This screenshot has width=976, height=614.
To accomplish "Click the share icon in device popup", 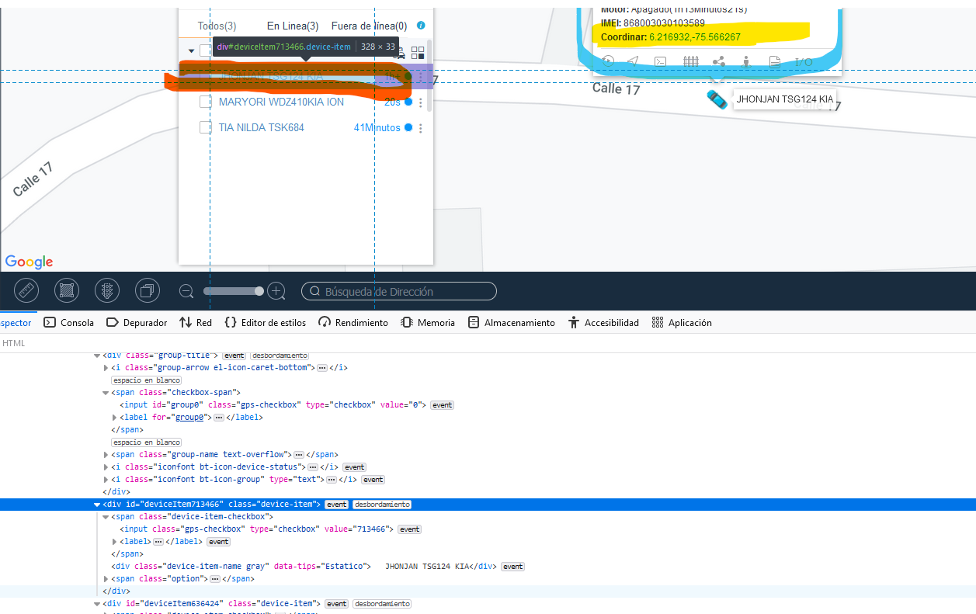I will click(718, 61).
